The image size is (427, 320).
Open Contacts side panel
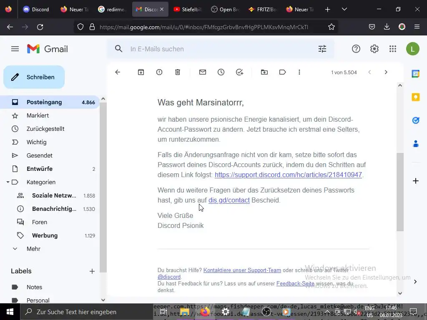[x=416, y=144]
